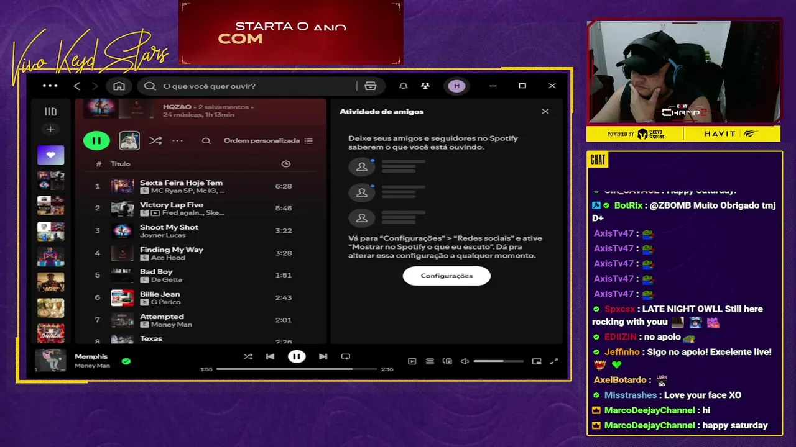Open the Spotify Home page
Image resolution: width=796 pixels, height=447 pixels.
(x=119, y=86)
